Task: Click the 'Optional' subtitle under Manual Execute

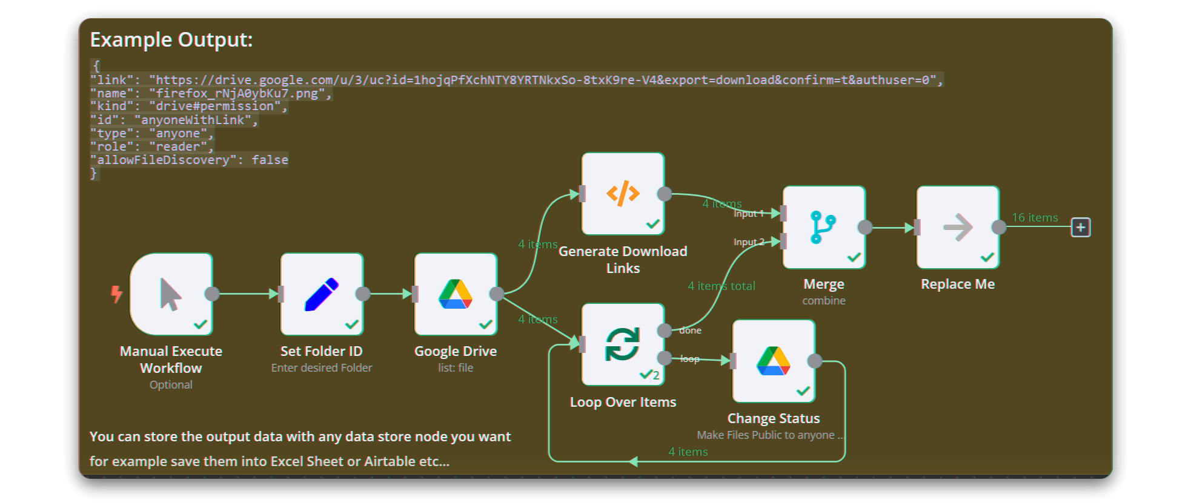Action: click(x=171, y=385)
